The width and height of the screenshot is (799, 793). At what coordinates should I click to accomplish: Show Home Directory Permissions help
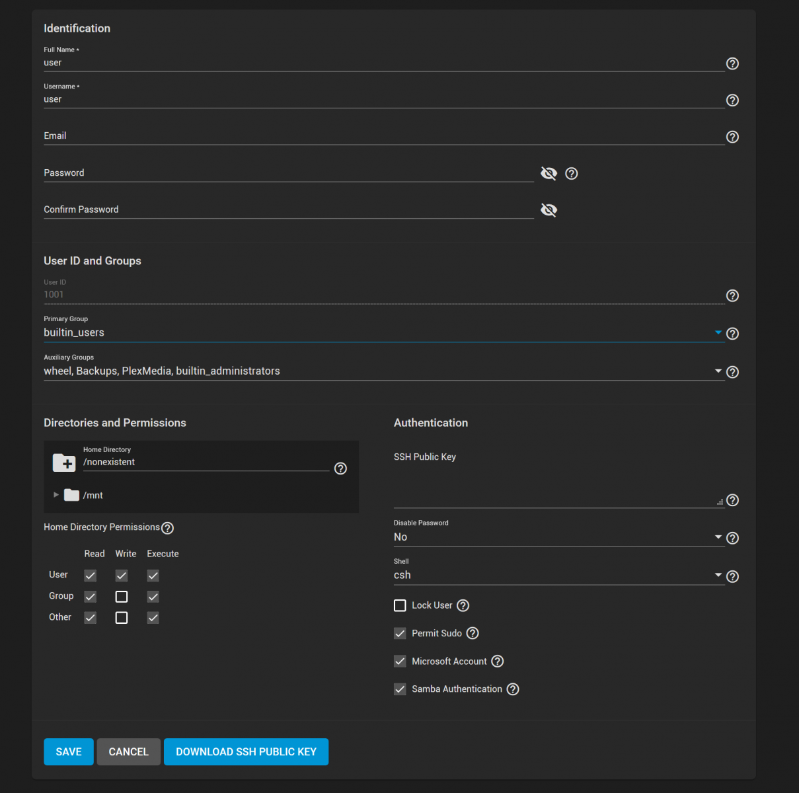(168, 528)
